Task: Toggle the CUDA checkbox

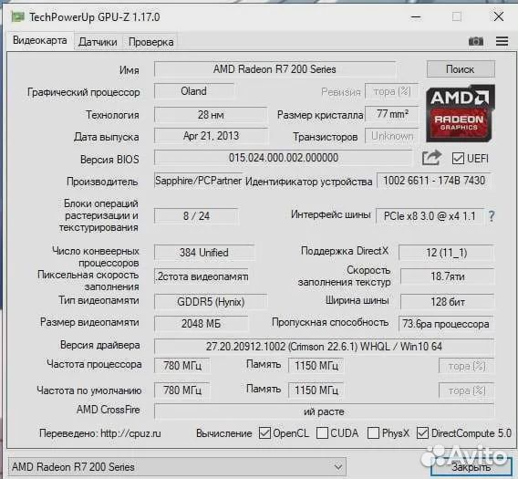Action: point(322,433)
